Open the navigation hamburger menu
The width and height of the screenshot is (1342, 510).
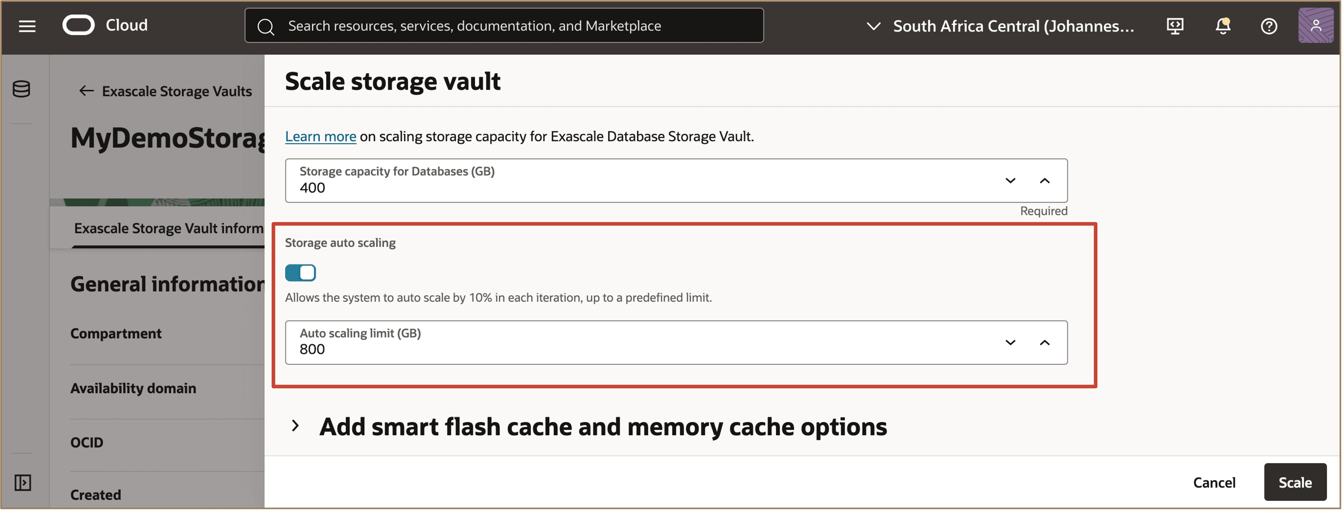coord(27,26)
